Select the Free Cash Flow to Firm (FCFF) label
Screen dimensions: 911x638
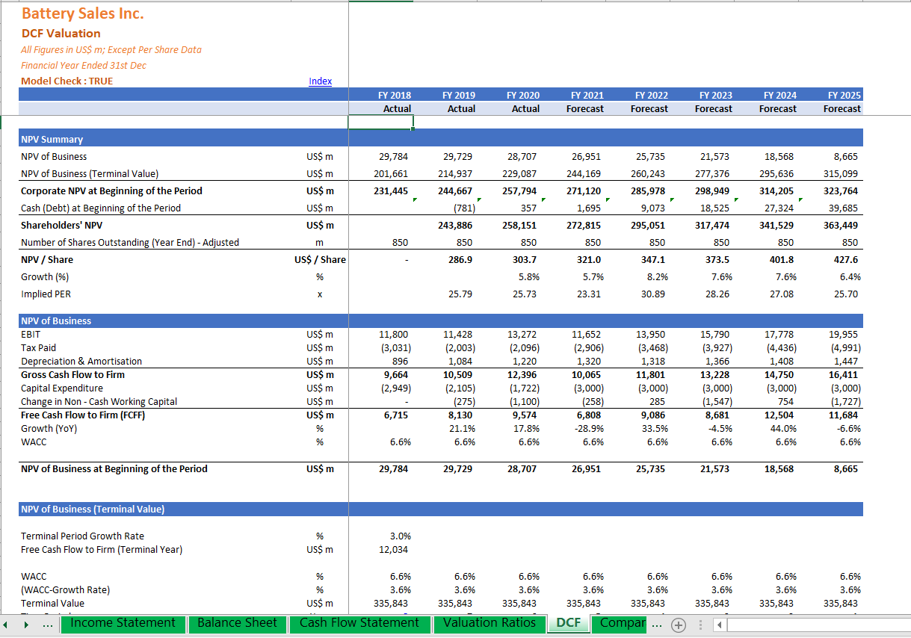(83, 415)
